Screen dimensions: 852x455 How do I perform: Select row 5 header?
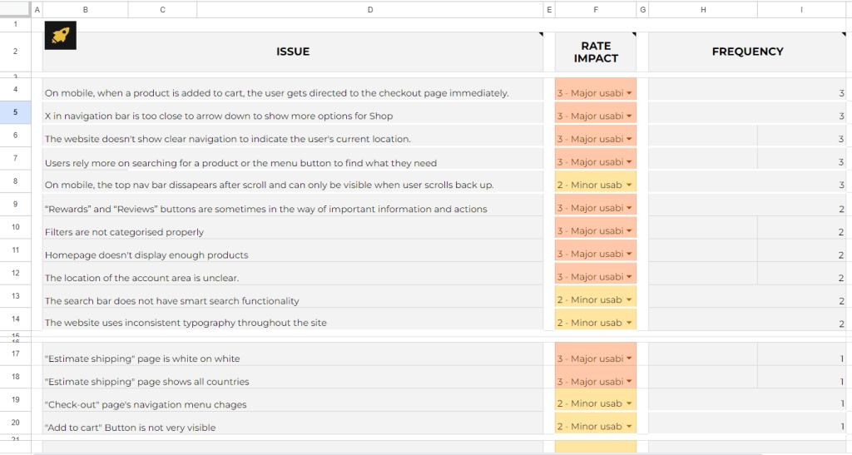[15, 112]
